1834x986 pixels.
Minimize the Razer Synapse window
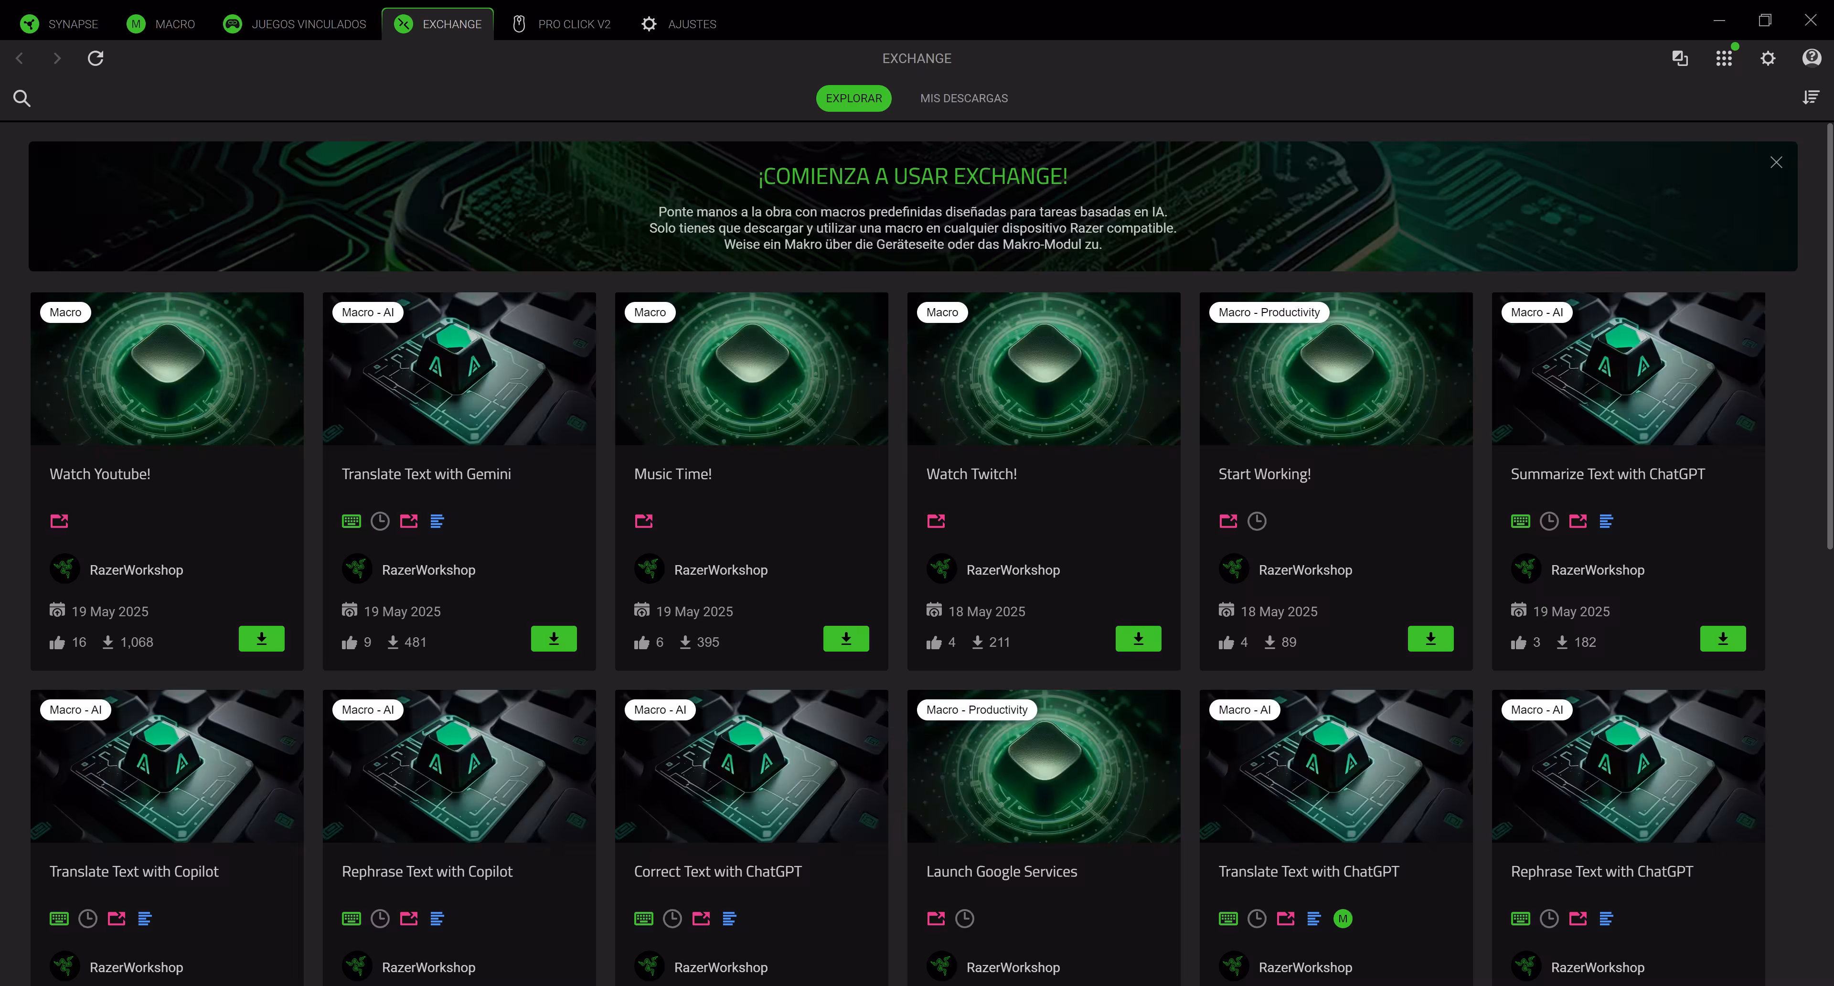(x=1719, y=20)
